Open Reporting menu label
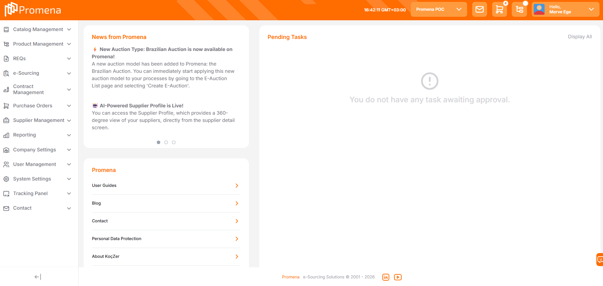 pyautogui.click(x=24, y=135)
